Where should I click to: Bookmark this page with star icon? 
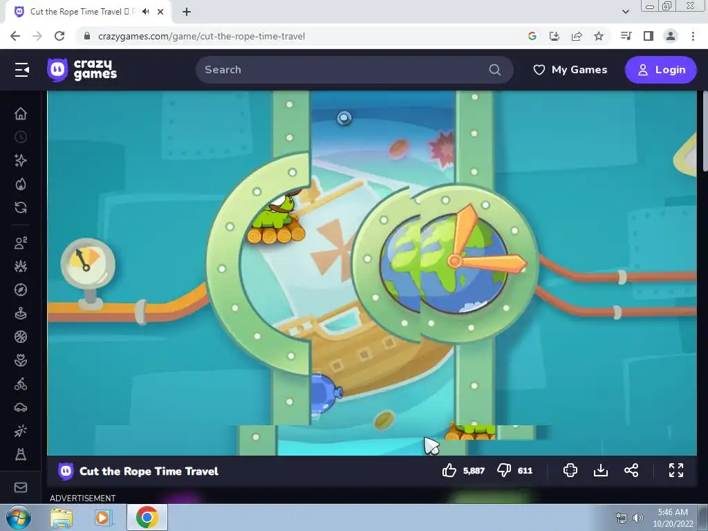click(599, 36)
